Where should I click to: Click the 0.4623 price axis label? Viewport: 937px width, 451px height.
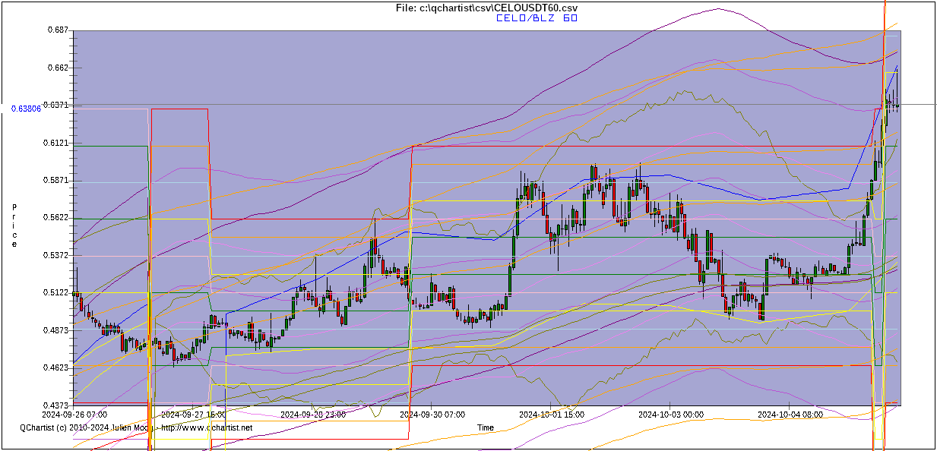click(x=55, y=368)
